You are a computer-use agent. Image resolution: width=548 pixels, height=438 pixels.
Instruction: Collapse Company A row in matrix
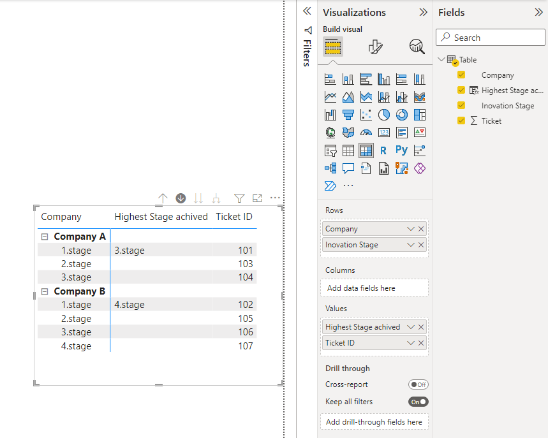point(45,237)
